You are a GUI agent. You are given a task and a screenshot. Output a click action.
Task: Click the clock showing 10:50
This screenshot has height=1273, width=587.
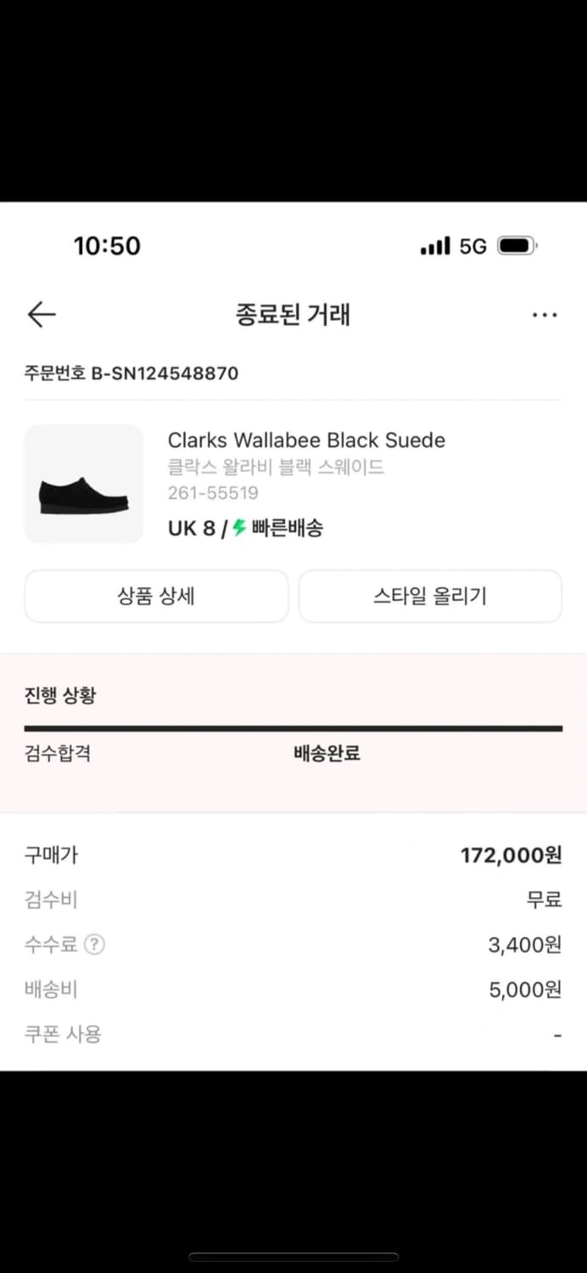point(108,246)
